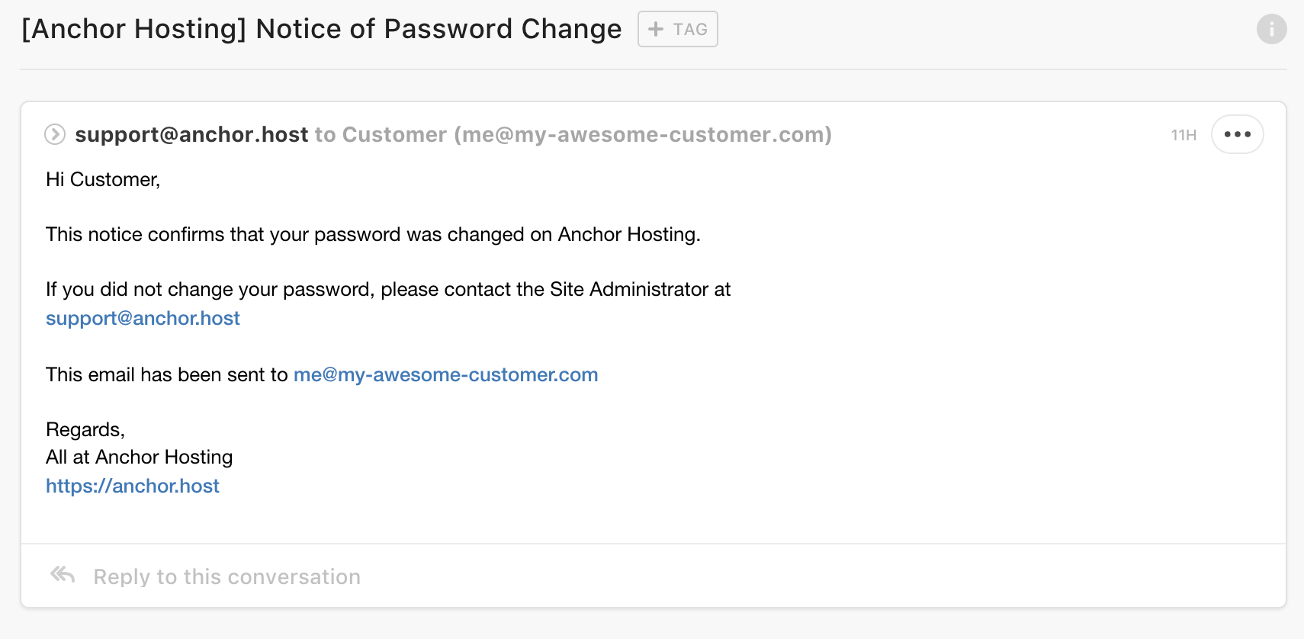
Task: Click the 11H message timestamp
Action: (x=1184, y=135)
